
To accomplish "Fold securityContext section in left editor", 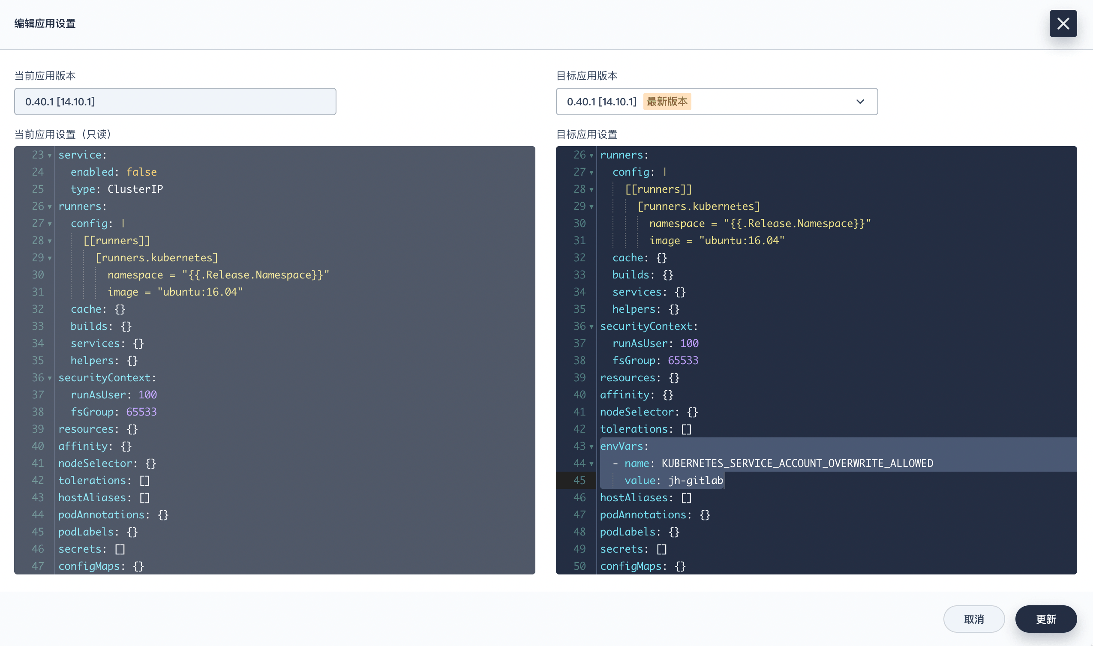I will (x=50, y=378).
